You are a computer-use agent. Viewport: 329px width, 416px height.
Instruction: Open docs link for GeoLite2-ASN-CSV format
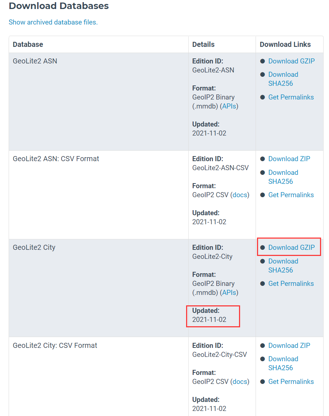(x=240, y=195)
